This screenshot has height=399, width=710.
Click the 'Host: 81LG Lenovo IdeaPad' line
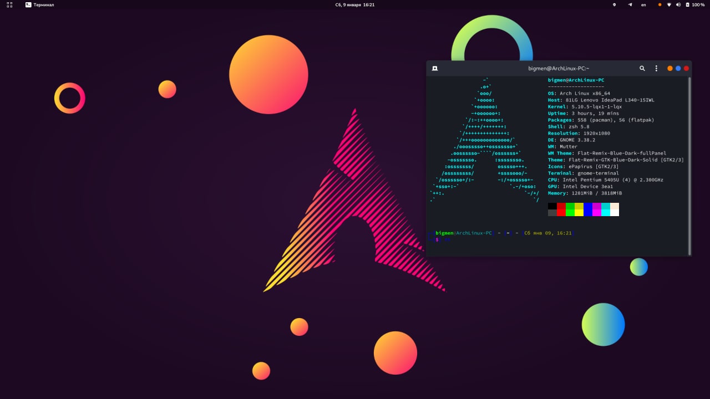click(601, 100)
